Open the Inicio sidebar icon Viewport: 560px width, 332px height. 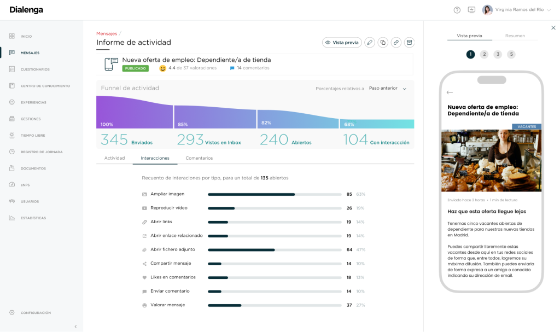12,36
